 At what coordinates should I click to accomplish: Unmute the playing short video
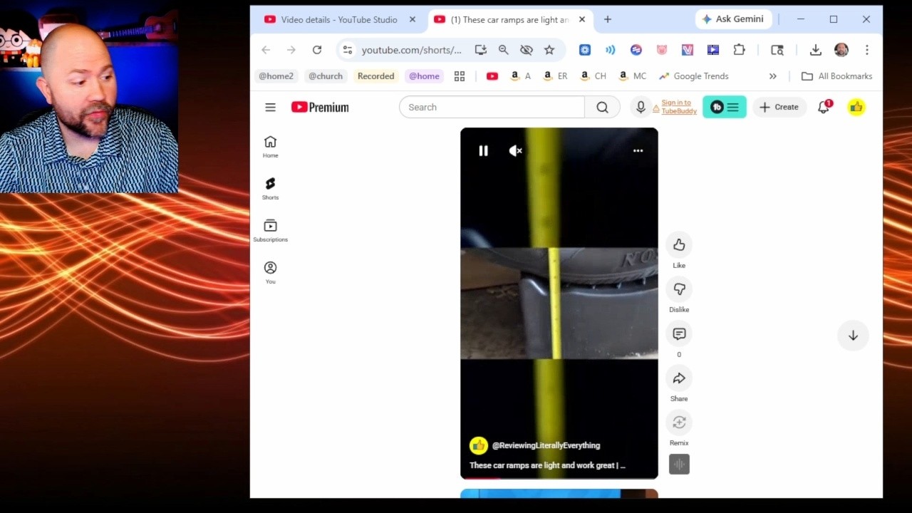click(x=515, y=150)
